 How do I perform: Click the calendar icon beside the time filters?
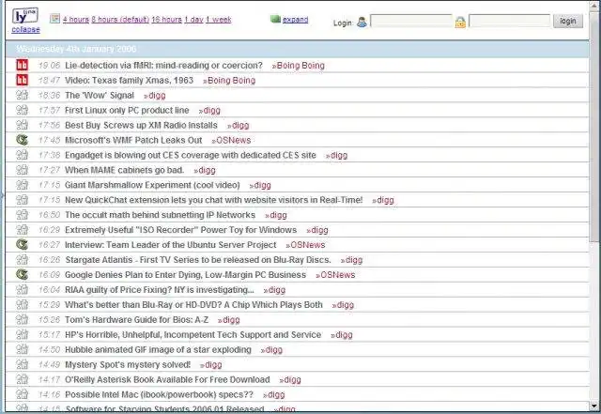pyautogui.click(x=55, y=19)
